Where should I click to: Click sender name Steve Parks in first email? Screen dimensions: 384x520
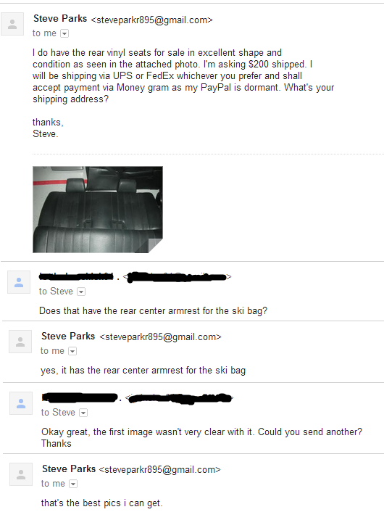pos(60,19)
